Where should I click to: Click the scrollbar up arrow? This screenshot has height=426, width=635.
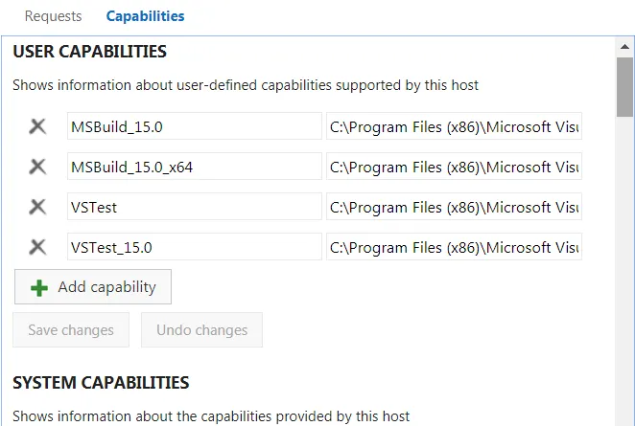624,46
